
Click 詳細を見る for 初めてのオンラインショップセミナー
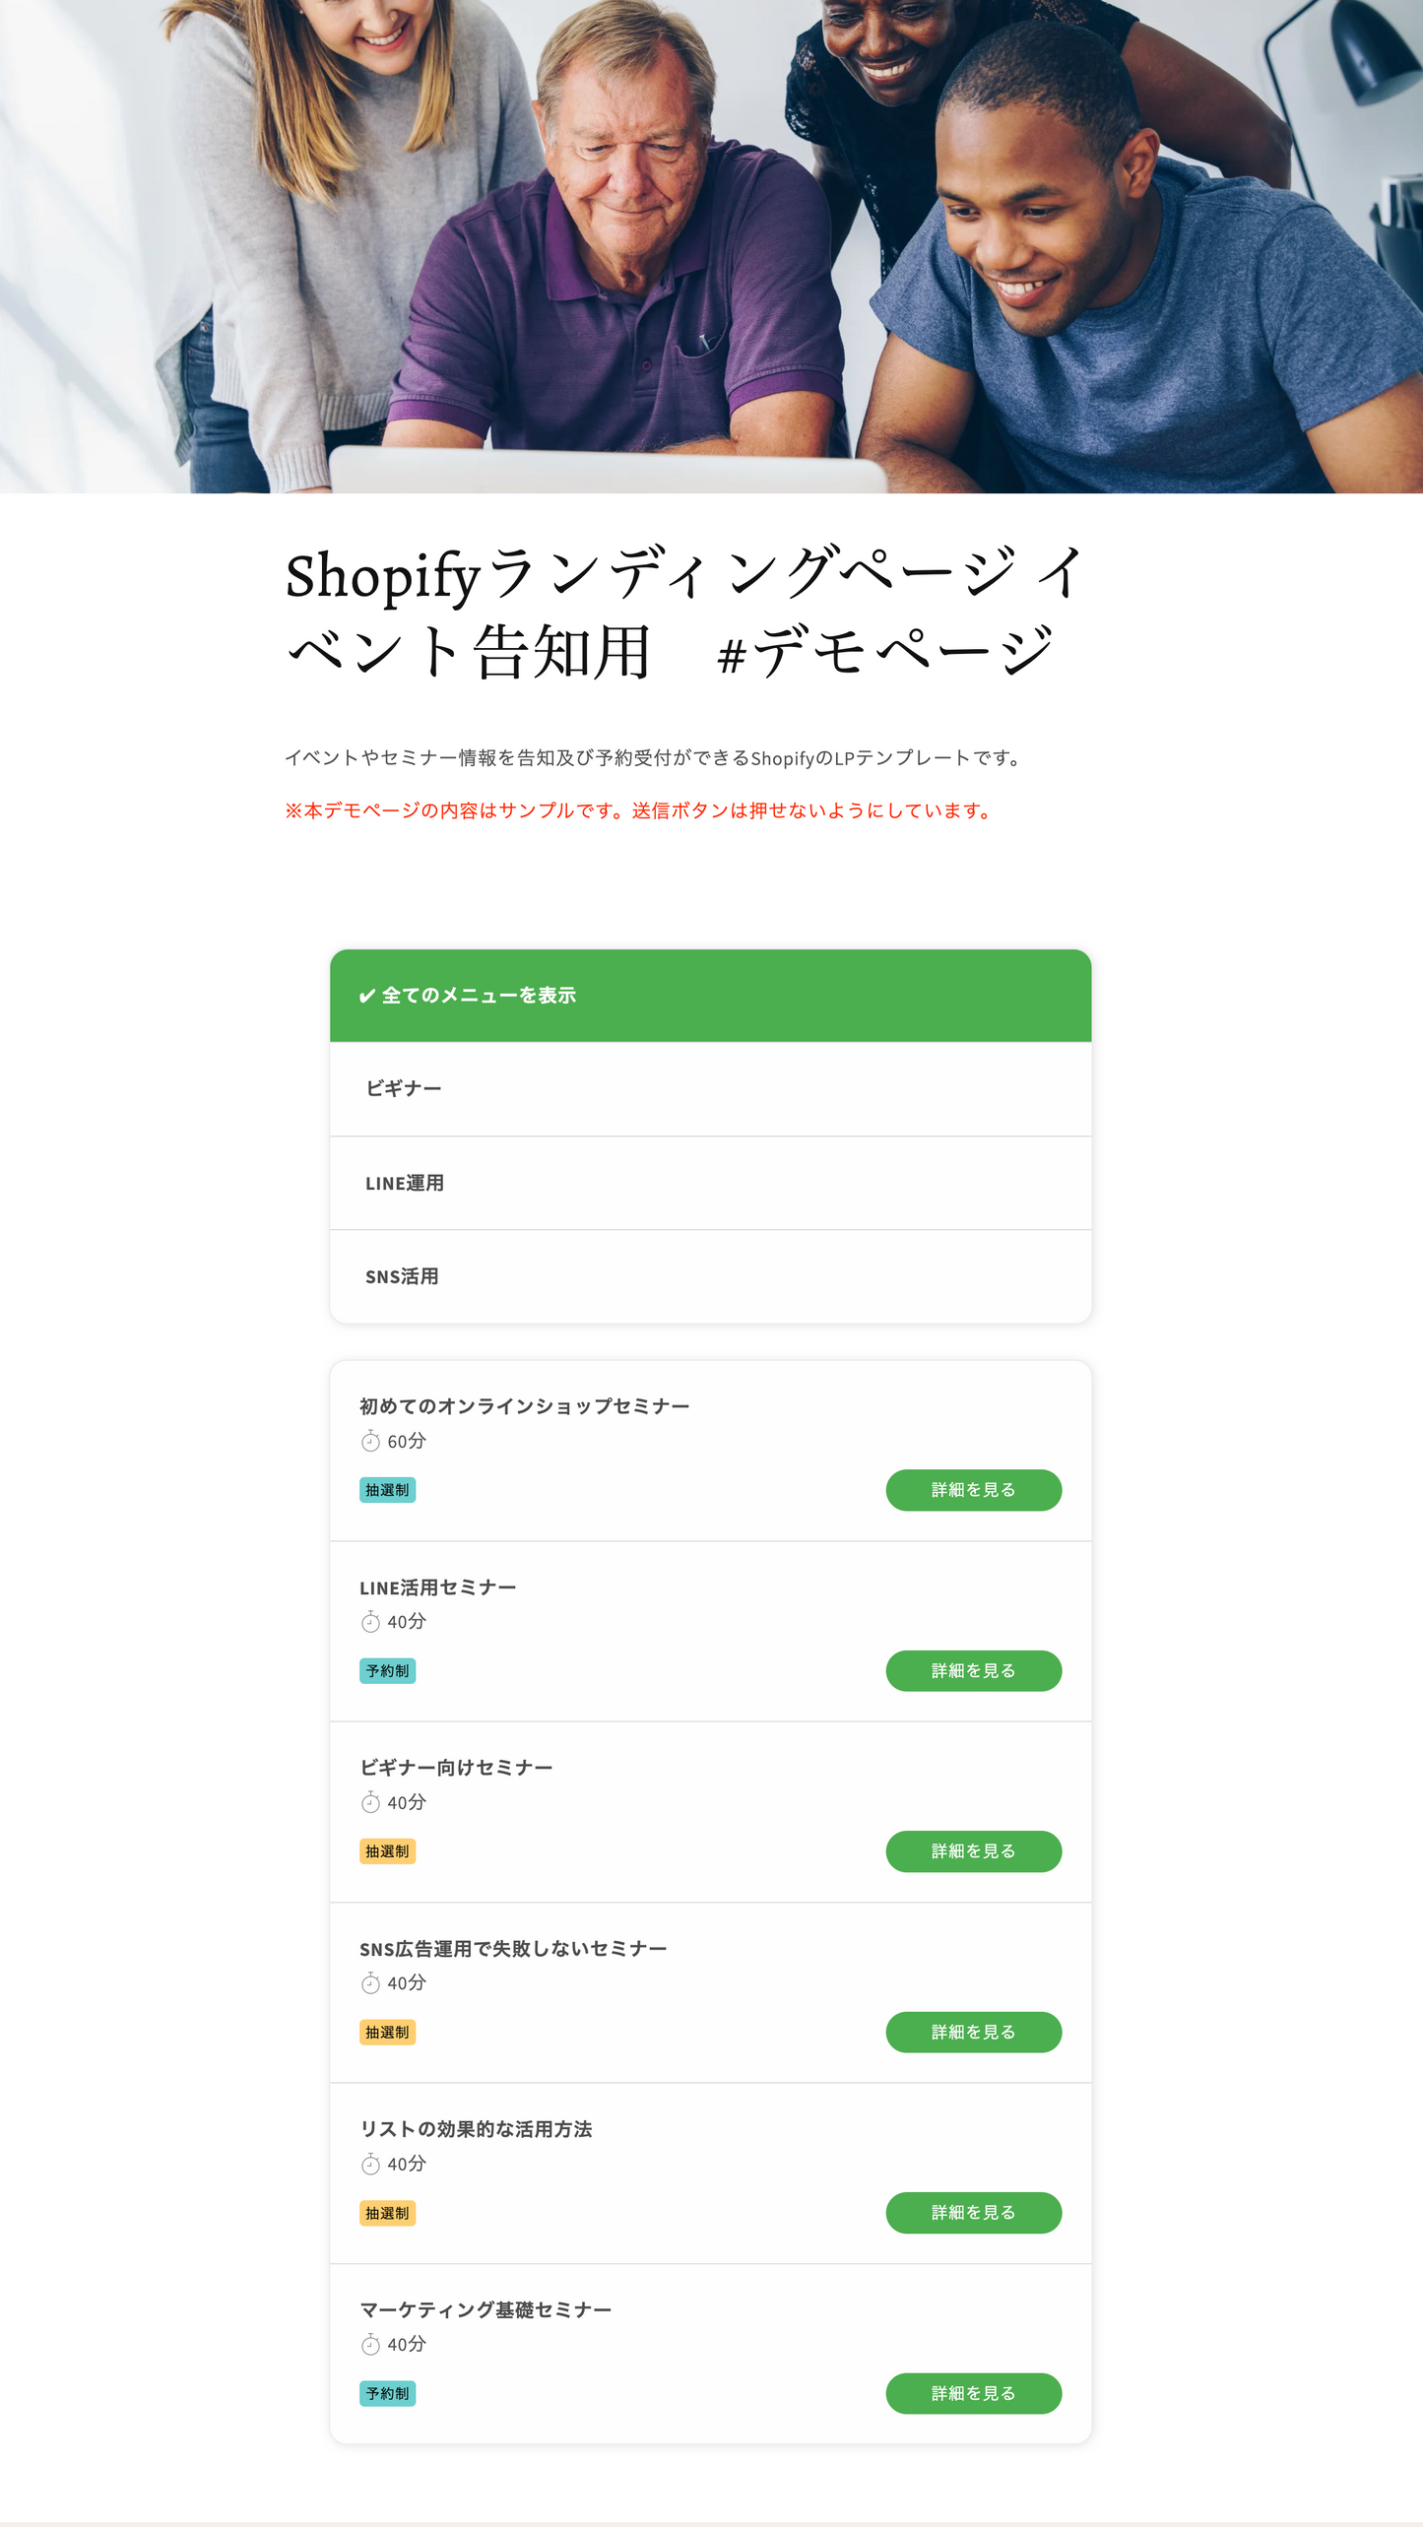click(973, 1490)
